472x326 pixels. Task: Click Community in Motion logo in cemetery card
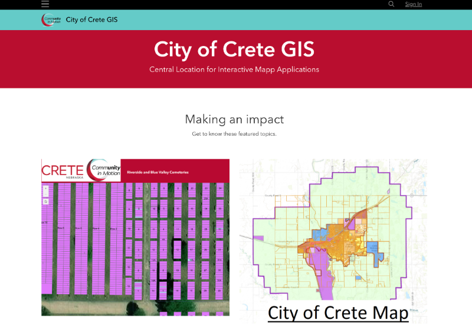tap(103, 171)
